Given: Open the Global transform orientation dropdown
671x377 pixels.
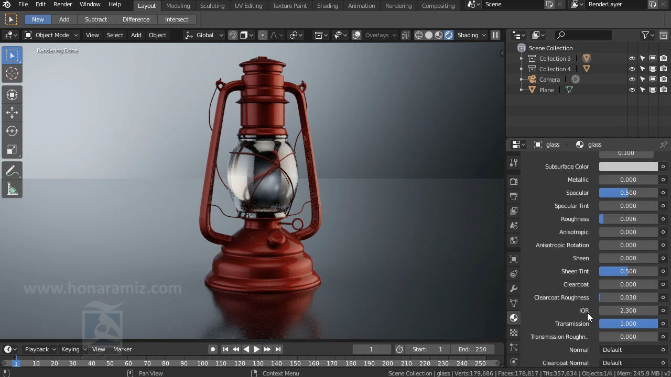Looking at the screenshot, I should tap(204, 35).
